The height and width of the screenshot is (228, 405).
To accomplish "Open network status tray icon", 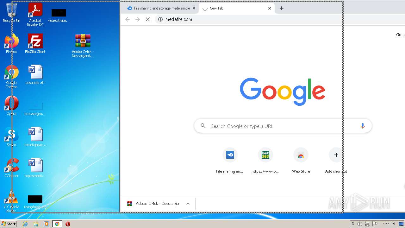I will [x=367, y=224].
